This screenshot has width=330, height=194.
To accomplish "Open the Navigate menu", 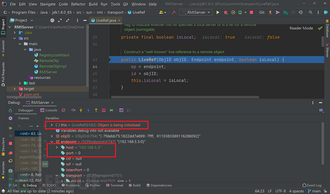I will pos(48,4).
